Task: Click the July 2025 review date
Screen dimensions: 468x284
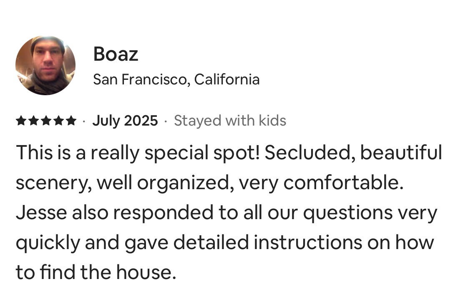Action: click(125, 121)
